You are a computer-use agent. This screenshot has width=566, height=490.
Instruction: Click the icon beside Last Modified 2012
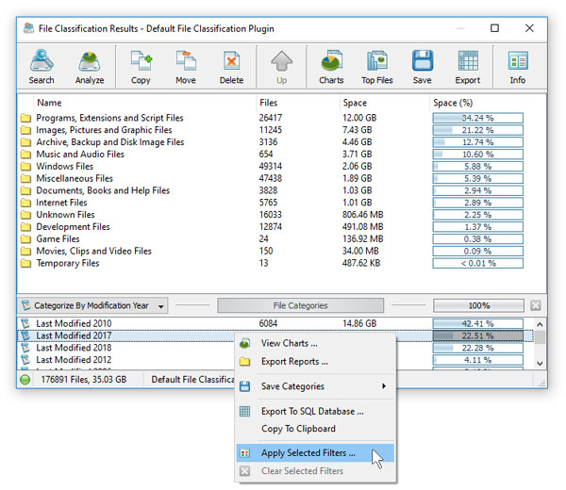point(25,360)
